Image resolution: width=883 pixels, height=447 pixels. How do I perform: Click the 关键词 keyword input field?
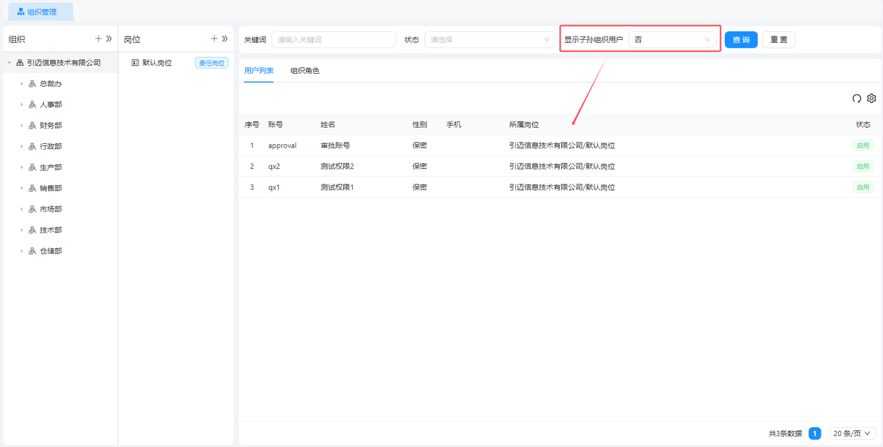[333, 40]
